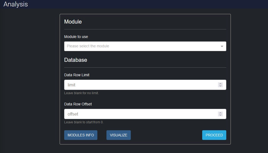Click the "Module to use" label
268x153 pixels.
[76, 37]
